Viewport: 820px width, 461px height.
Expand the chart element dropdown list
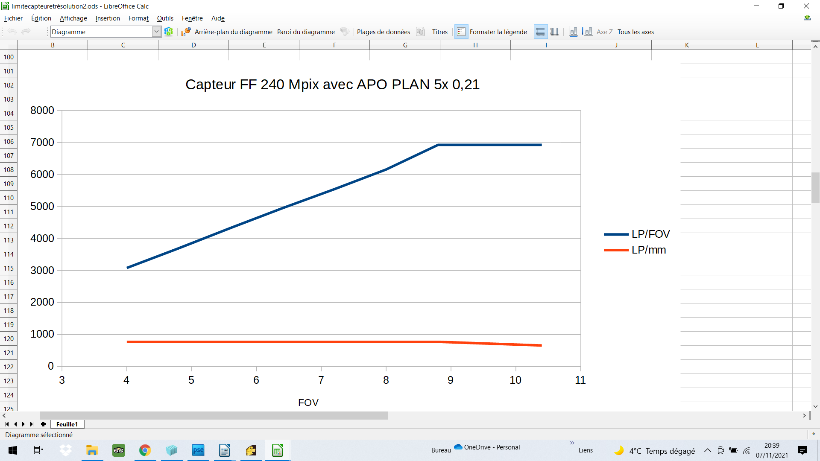pos(156,32)
